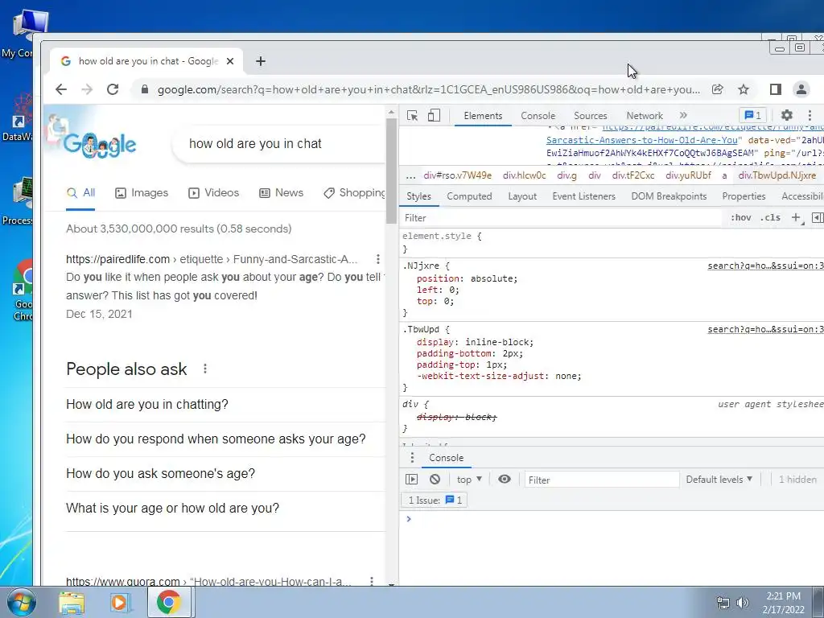The height and width of the screenshot is (618, 824).
Task: Switch to the Elements panel
Action: pos(483,116)
